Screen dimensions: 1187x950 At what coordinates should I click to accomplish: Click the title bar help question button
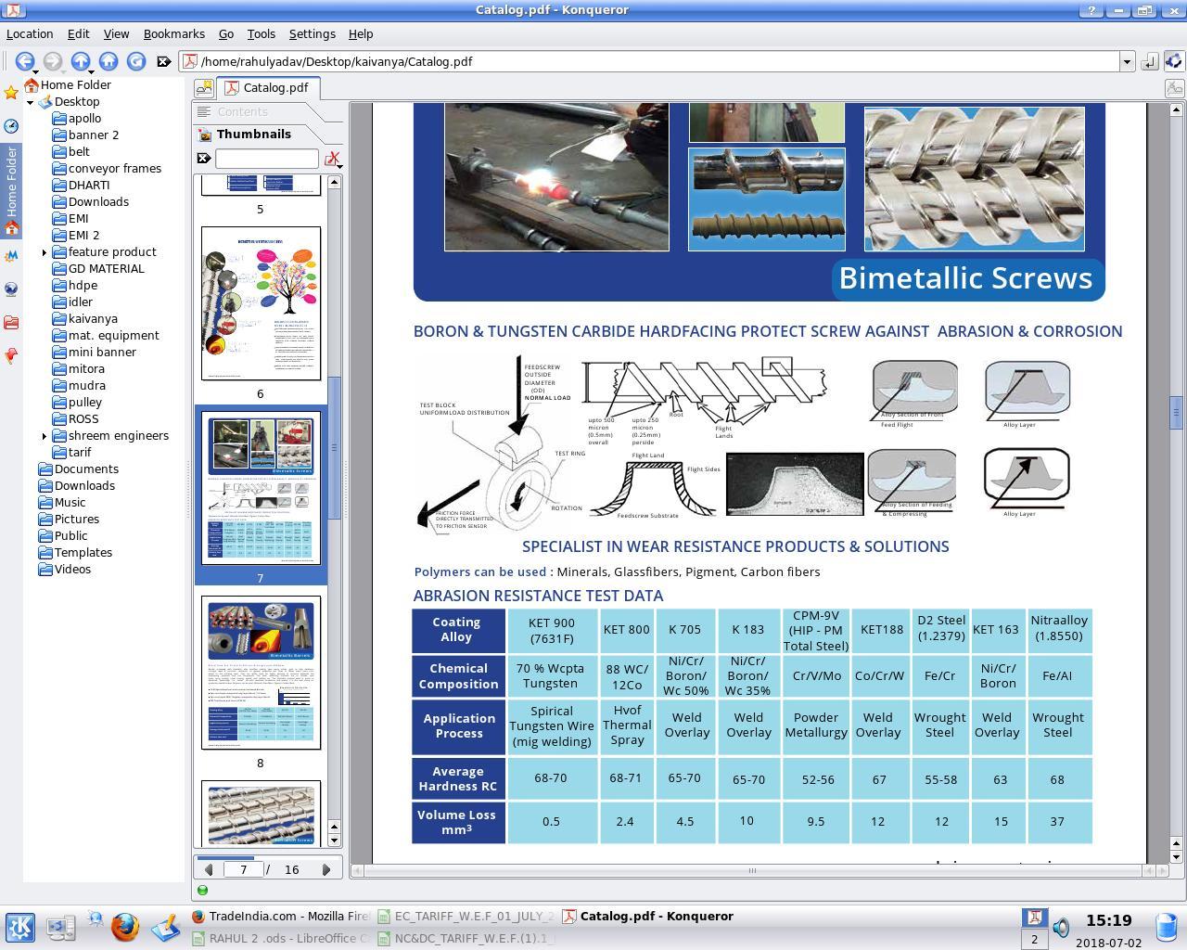(1091, 10)
